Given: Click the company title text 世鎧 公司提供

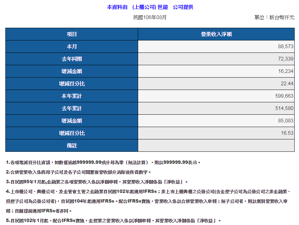Looking at the screenshot, I should coord(150,7).
